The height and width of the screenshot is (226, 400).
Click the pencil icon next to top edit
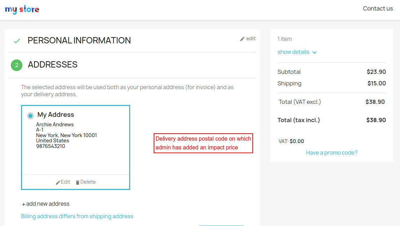click(x=242, y=39)
